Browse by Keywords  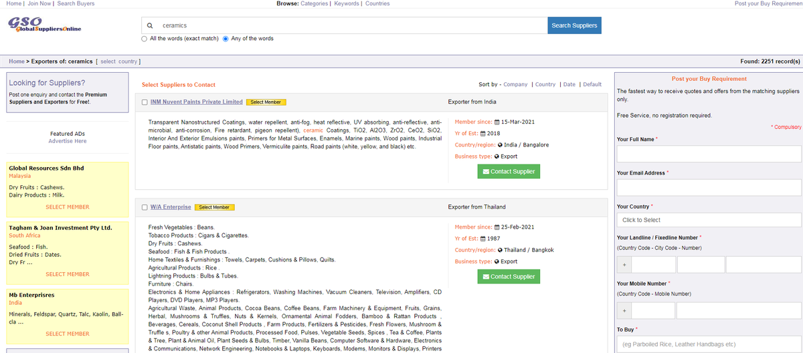(346, 3)
